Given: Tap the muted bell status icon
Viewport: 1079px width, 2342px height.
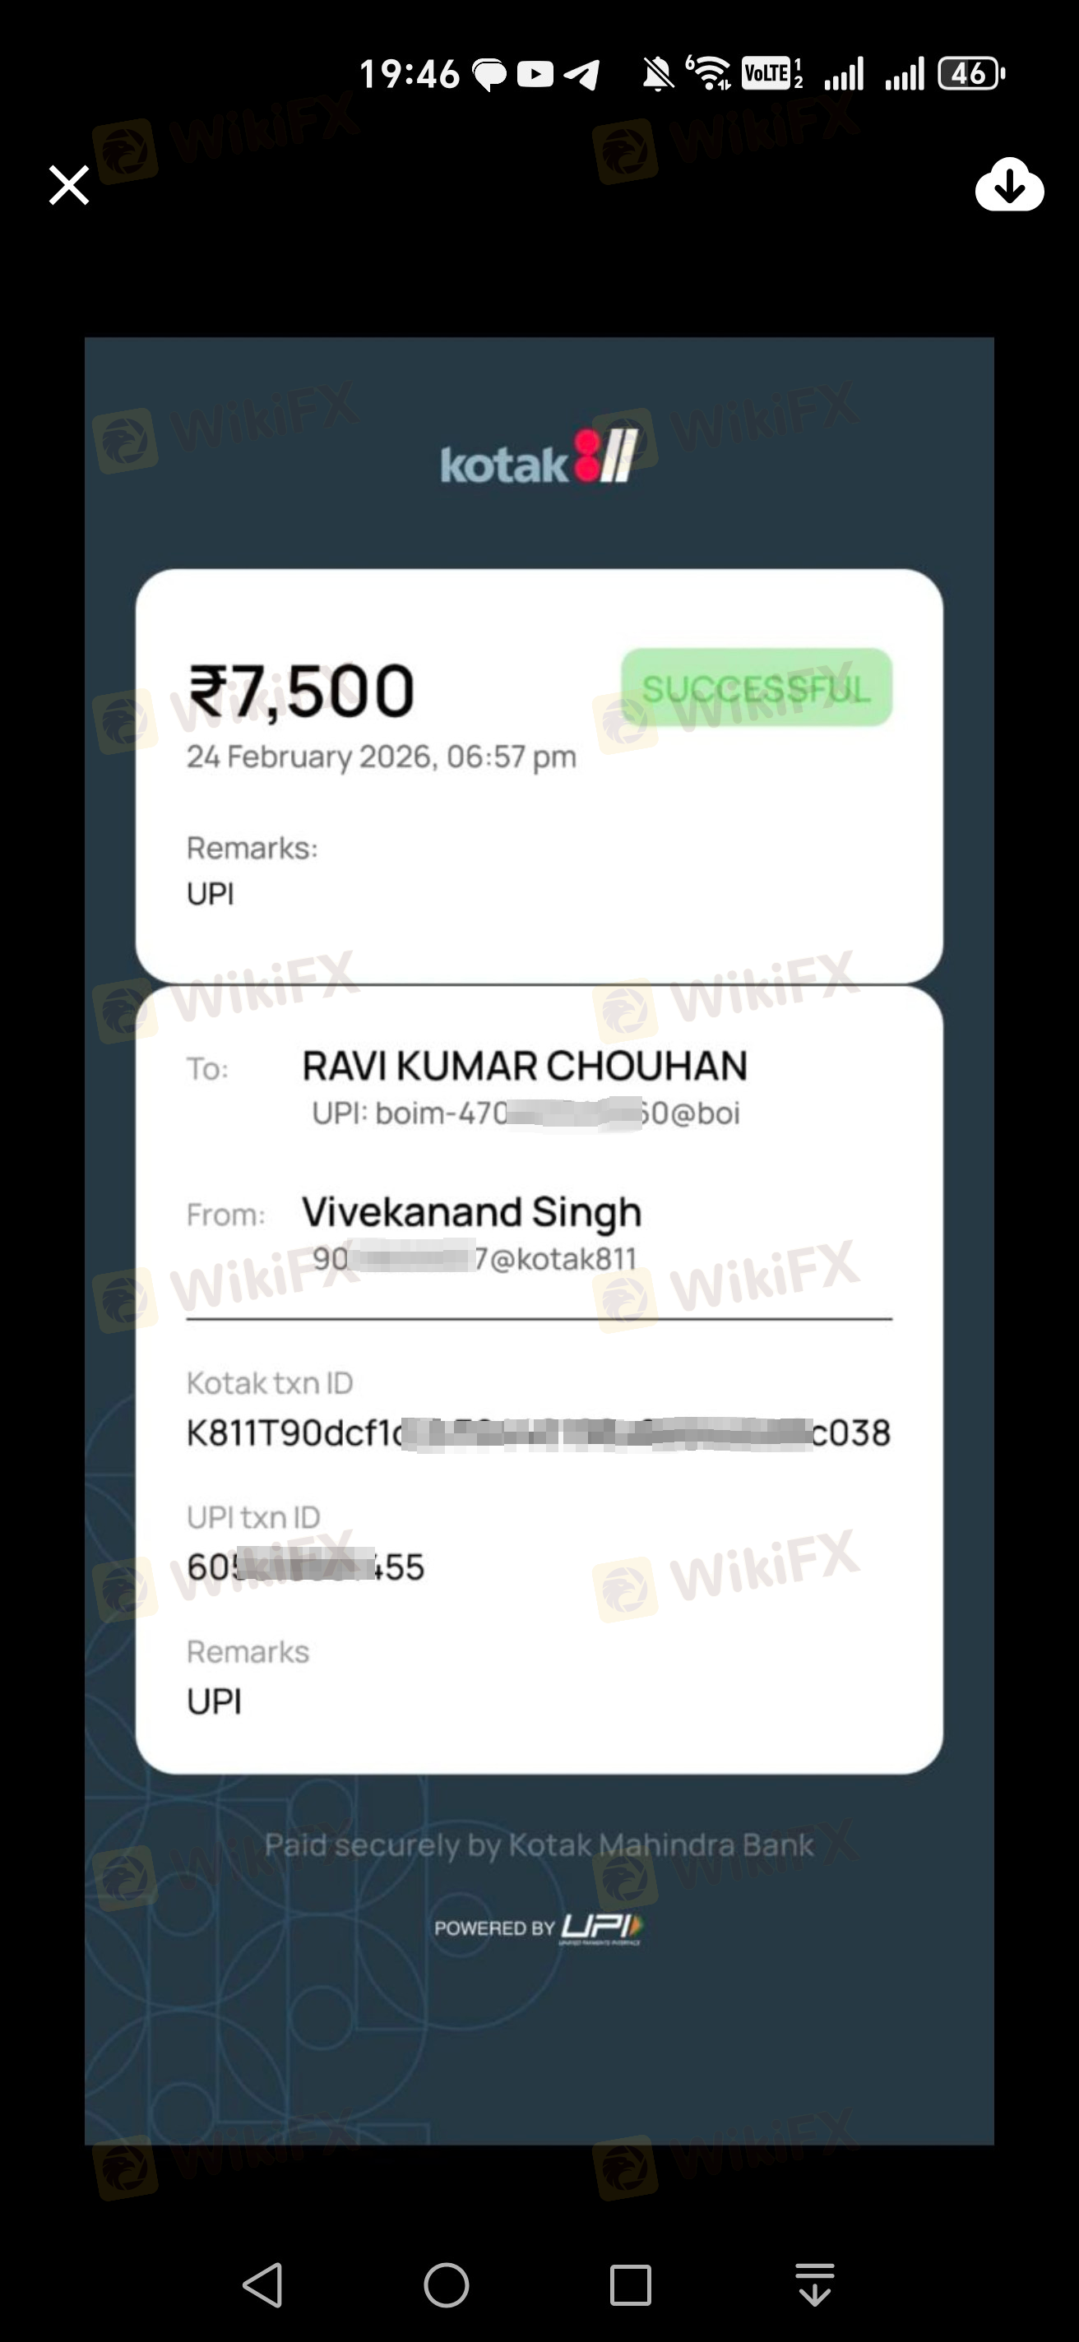Looking at the screenshot, I should tap(658, 75).
